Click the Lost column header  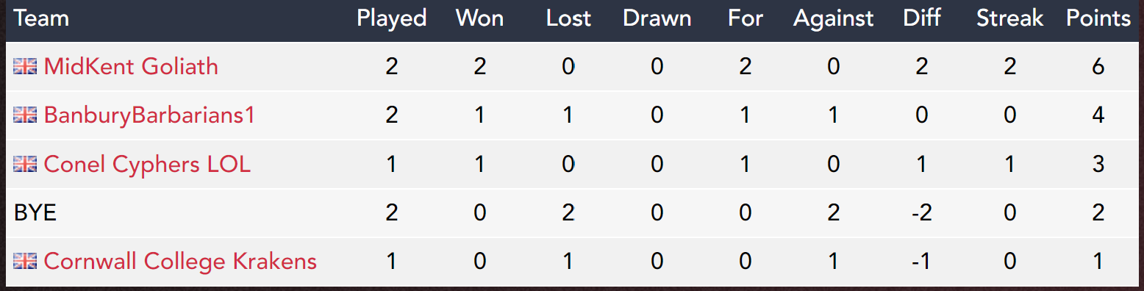pyautogui.click(x=568, y=18)
